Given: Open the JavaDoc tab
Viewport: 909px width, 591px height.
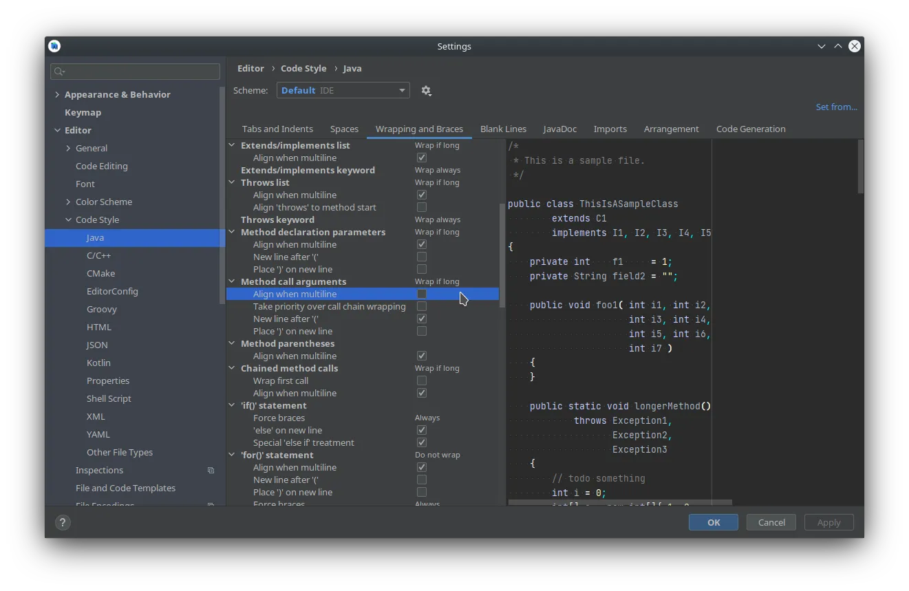Looking at the screenshot, I should tap(559, 129).
